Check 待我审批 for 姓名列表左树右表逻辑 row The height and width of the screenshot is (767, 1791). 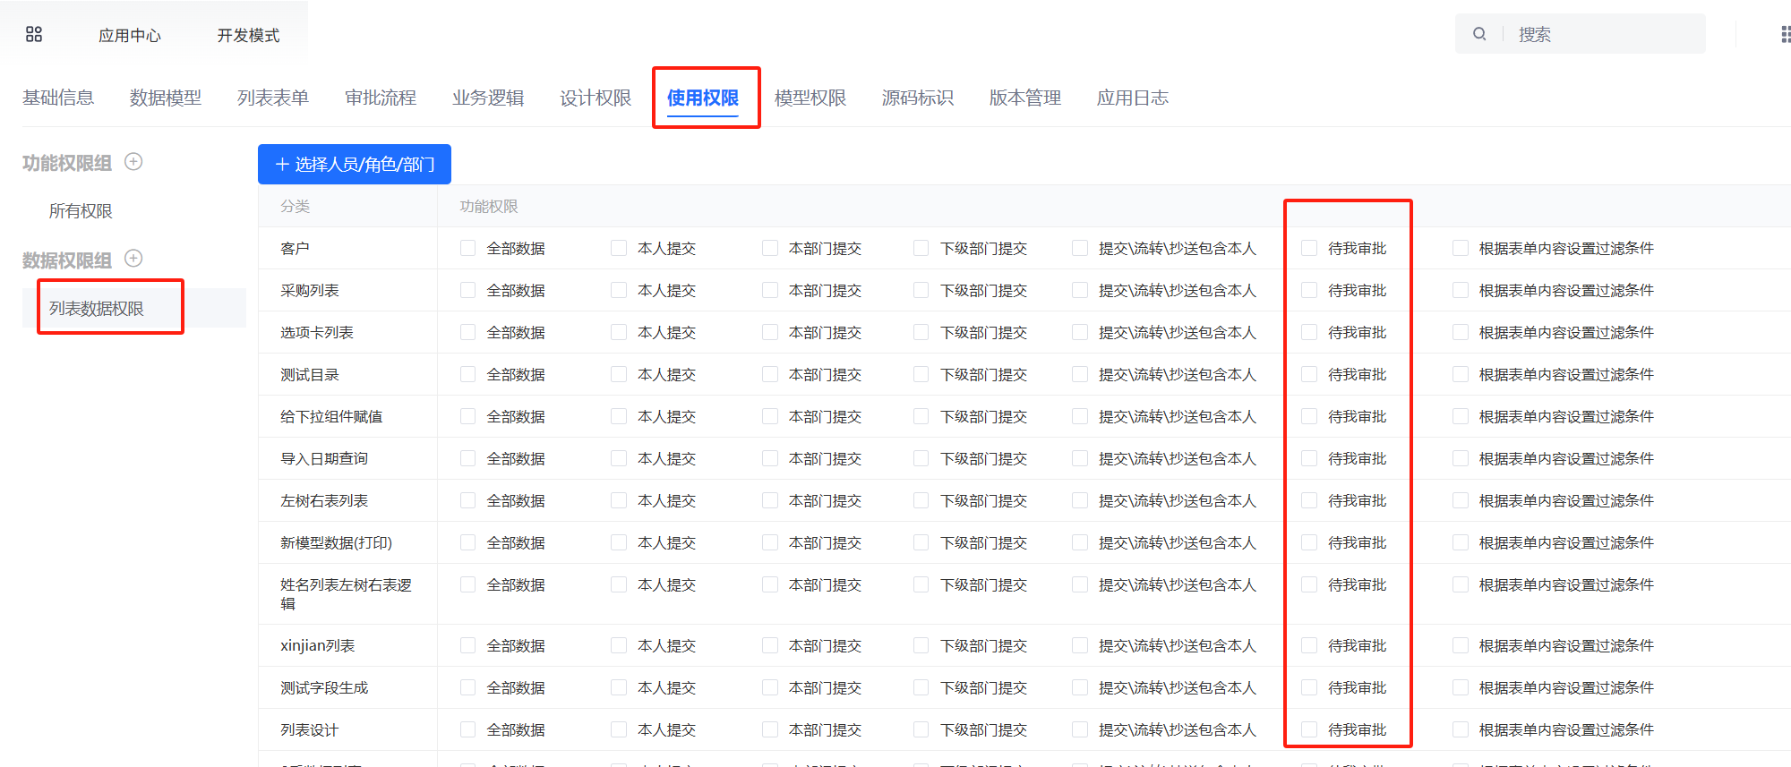pos(1309,584)
